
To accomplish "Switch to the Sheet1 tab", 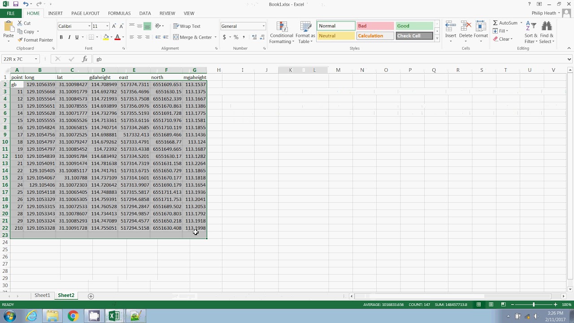I will (42, 296).
